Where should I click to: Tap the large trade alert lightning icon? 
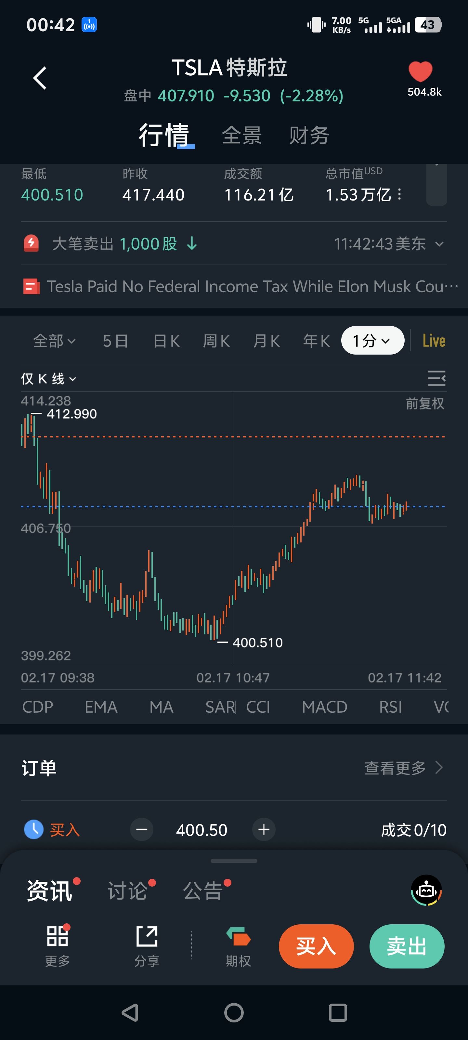(x=31, y=243)
